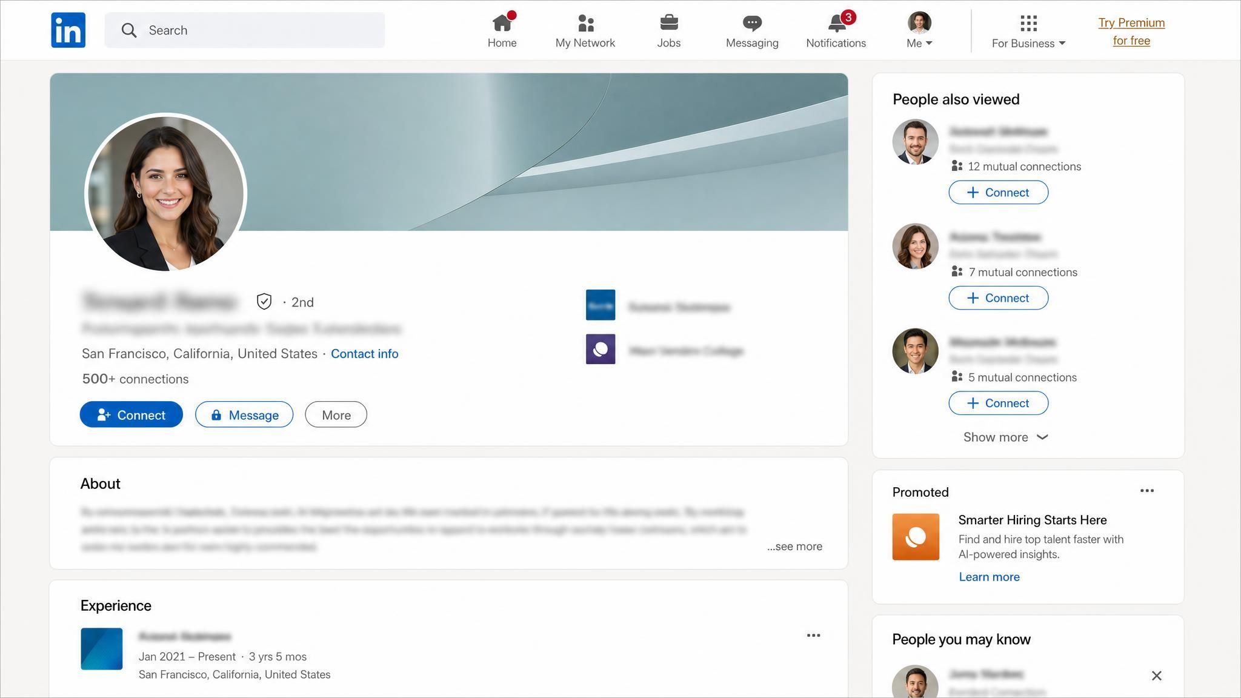Open the More actions button
Viewport: 1241px width, 698px height.
point(336,414)
